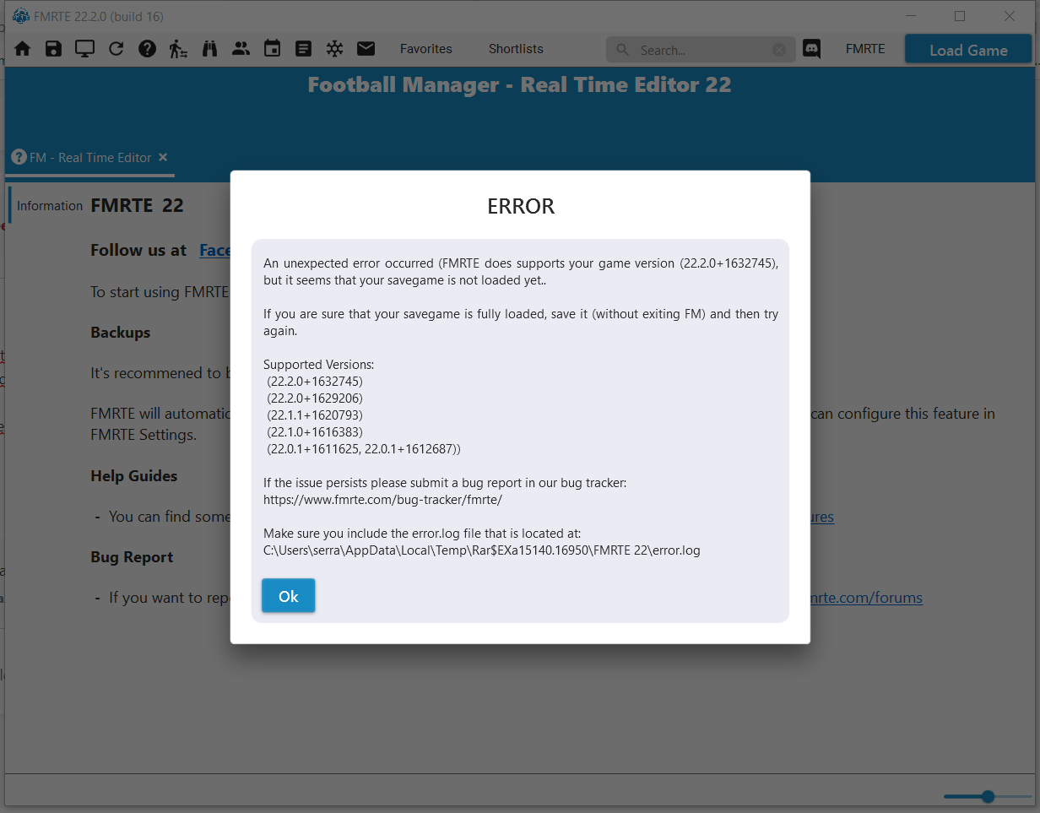This screenshot has height=813, width=1040.
Task: Click supported version (22.1.1+1620793) entry
Action: click(315, 415)
